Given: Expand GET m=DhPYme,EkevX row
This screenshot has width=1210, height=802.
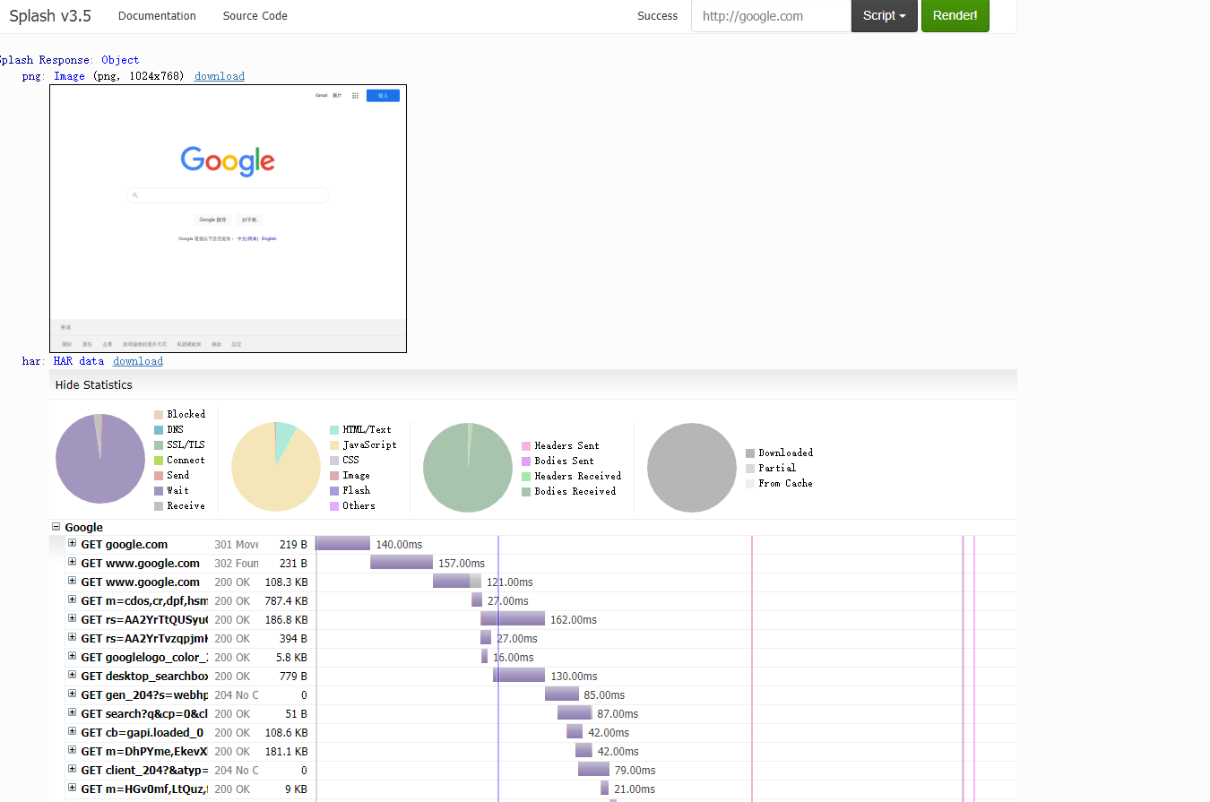Looking at the screenshot, I should 73,751.
